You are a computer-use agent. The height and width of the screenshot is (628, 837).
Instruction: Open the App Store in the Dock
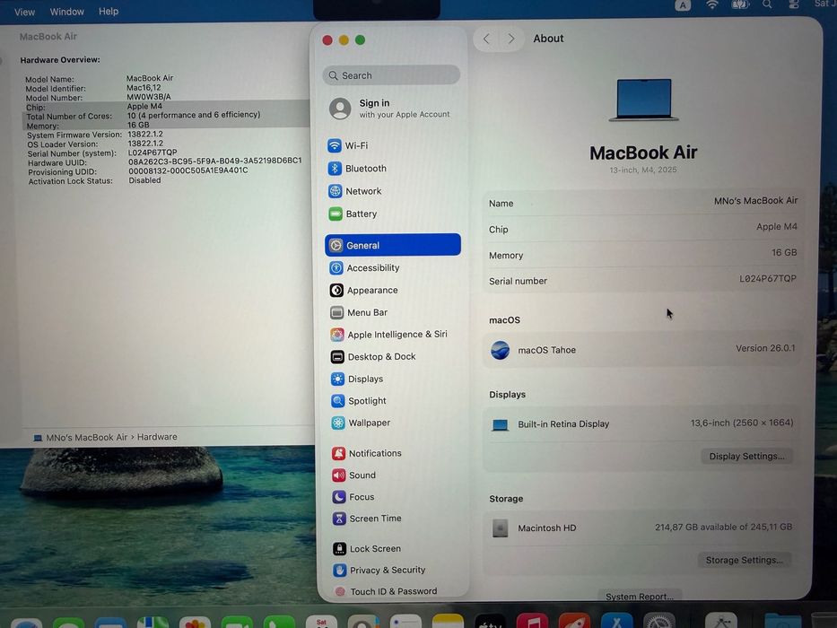(616, 621)
